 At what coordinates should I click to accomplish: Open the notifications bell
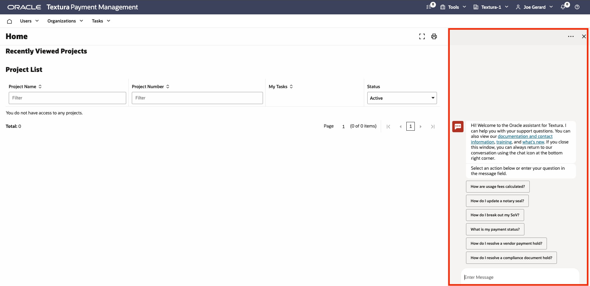[x=563, y=7]
